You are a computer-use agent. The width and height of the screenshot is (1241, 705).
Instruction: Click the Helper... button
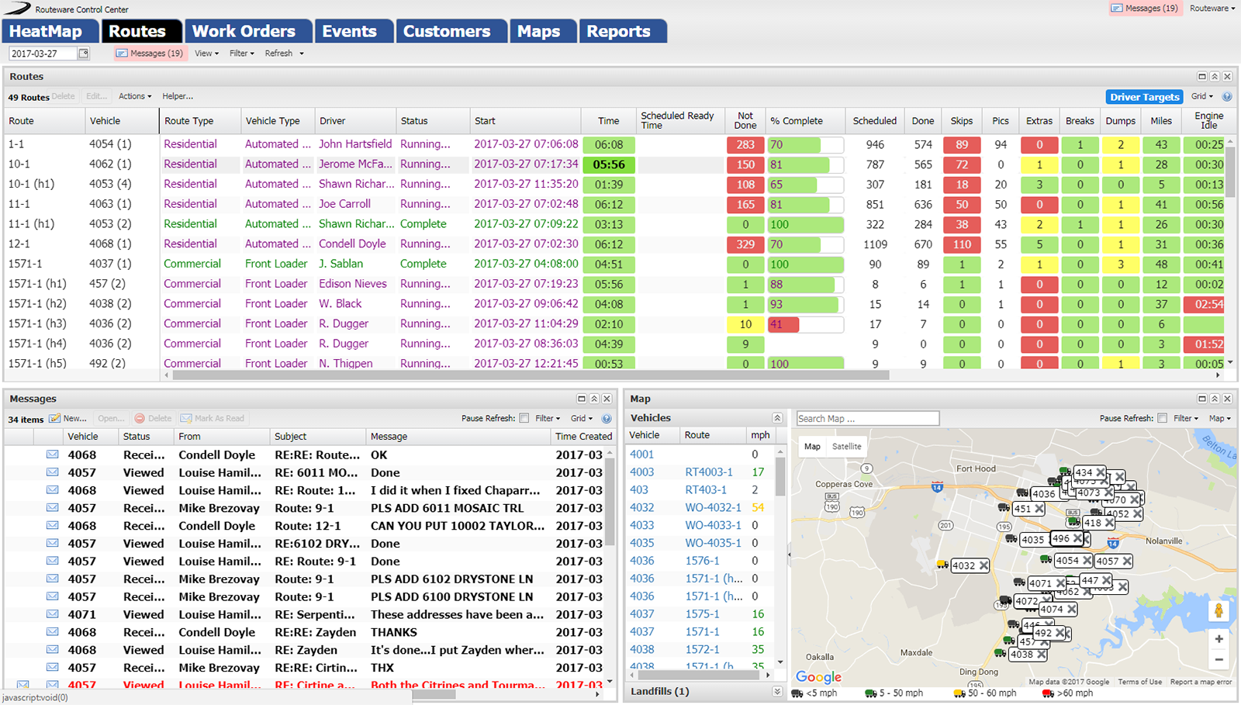pos(178,96)
